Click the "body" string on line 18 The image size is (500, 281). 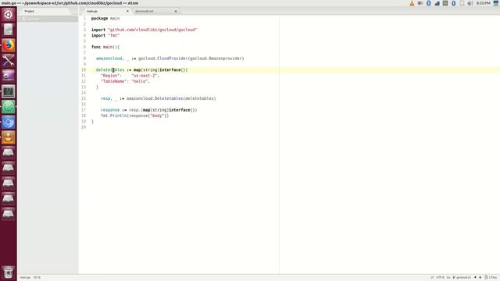click(x=157, y=116)
